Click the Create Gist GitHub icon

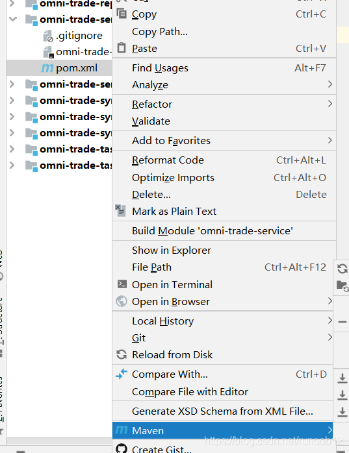[x=122, y=448]
